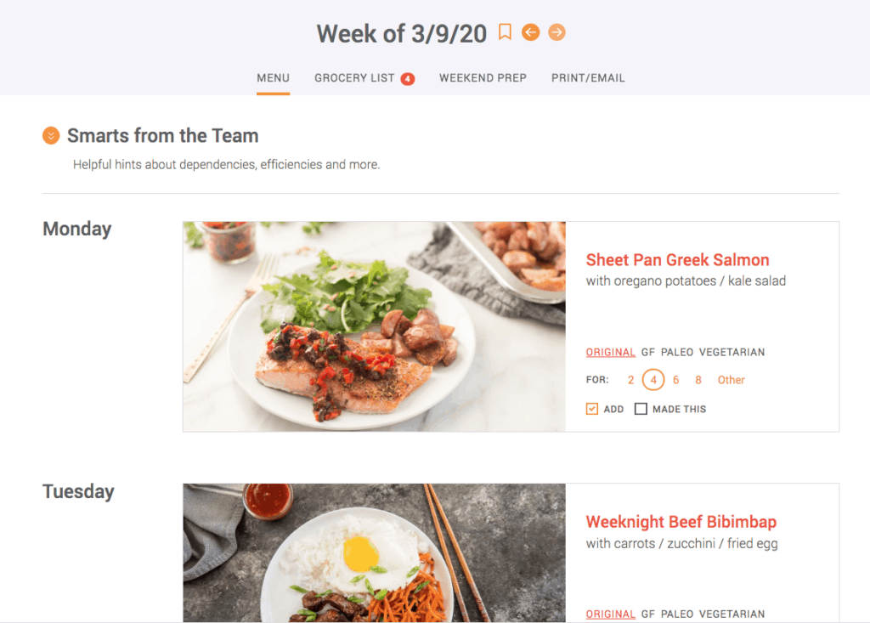Click the salmon dish photo
The height and width of the screenshot is (623, 870).
(374, 326)
